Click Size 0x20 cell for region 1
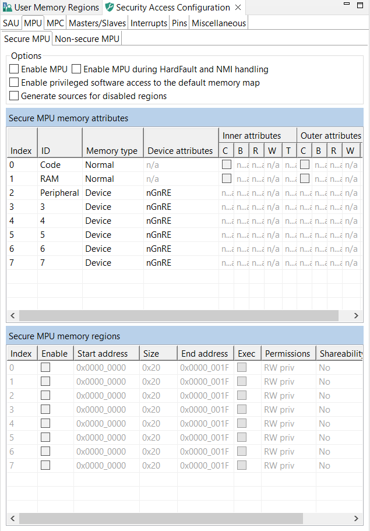Screen dimensions: 370x531 (x=158, y=381)
